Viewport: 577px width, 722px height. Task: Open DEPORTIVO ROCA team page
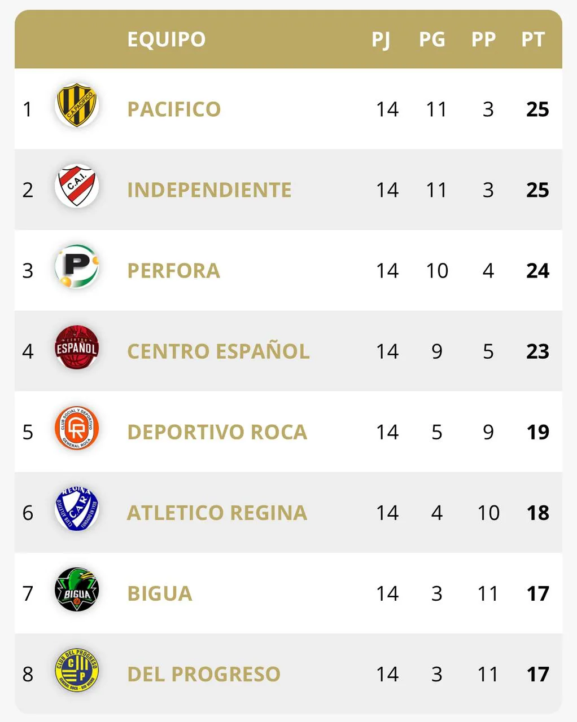[217, 432]
